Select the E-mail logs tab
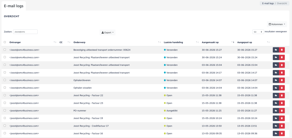 pyautogui.click(x=14, y=6)
